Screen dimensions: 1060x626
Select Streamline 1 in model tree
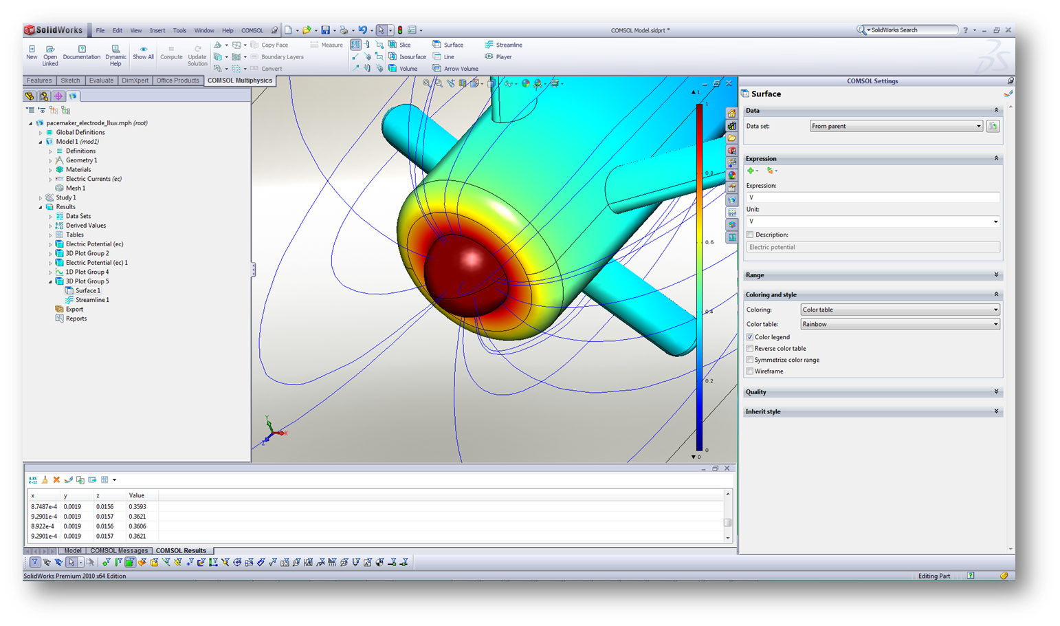click(x=87, y=300)
